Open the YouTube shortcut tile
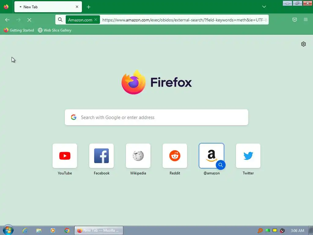 coord(65,156)
